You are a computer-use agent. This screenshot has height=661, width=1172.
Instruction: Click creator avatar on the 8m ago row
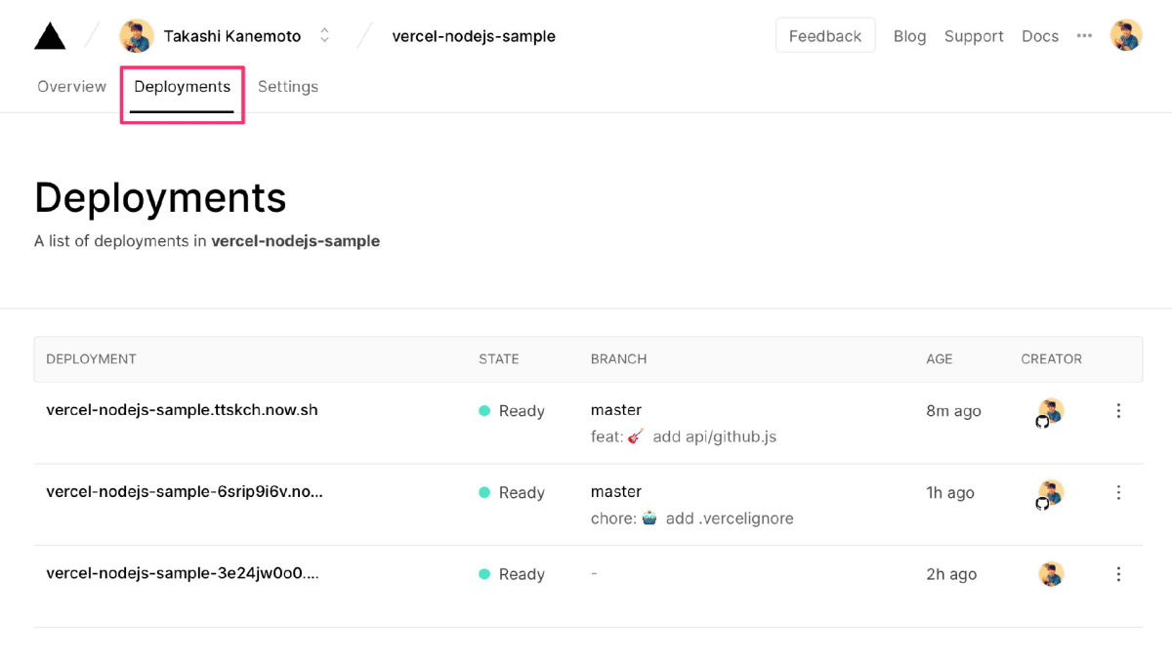tap(1050, 412)
